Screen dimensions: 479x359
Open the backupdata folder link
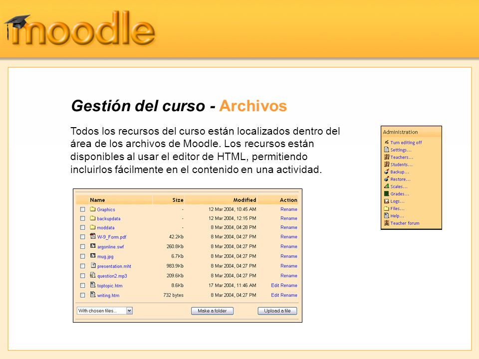coord(108,218)
